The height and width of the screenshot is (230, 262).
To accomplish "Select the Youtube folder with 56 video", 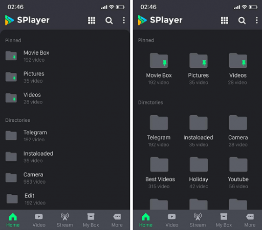I will 238,173.
